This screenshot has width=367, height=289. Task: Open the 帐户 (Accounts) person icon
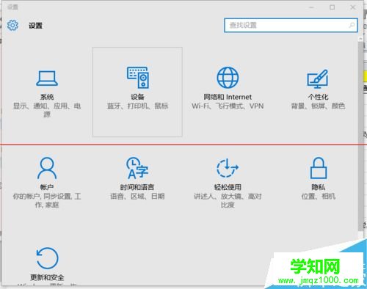pyautogui.click(x=47, y=168)
